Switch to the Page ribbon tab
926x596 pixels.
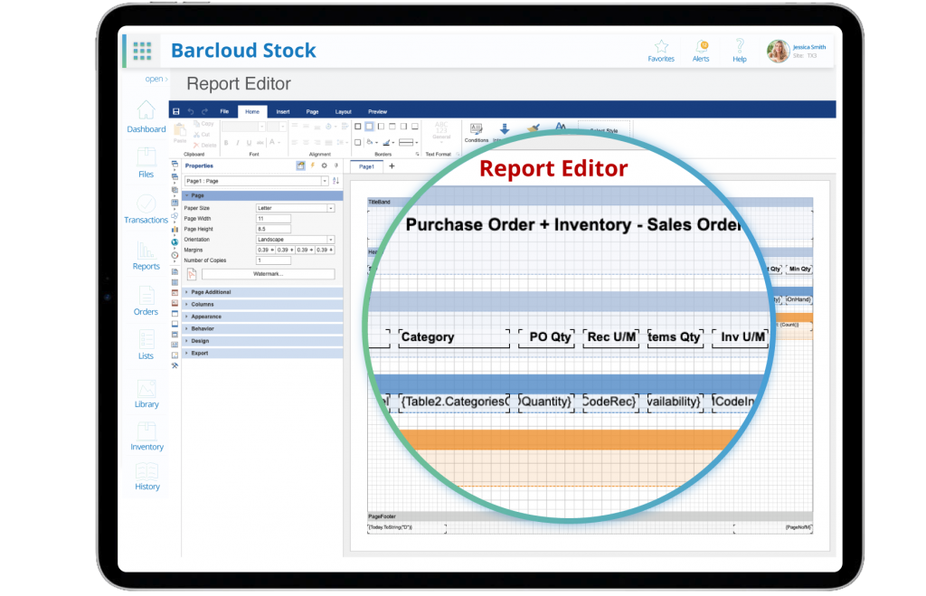[312, 111]
